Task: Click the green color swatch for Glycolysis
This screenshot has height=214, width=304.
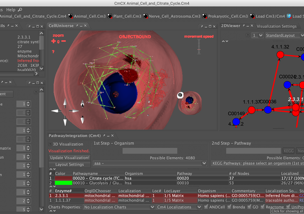Action: coord(63,183)
